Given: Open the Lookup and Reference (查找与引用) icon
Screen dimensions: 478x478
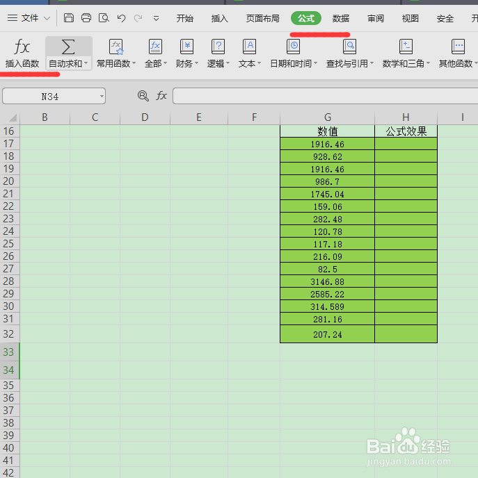Looking at the screenshot, I should coord(349,47).
